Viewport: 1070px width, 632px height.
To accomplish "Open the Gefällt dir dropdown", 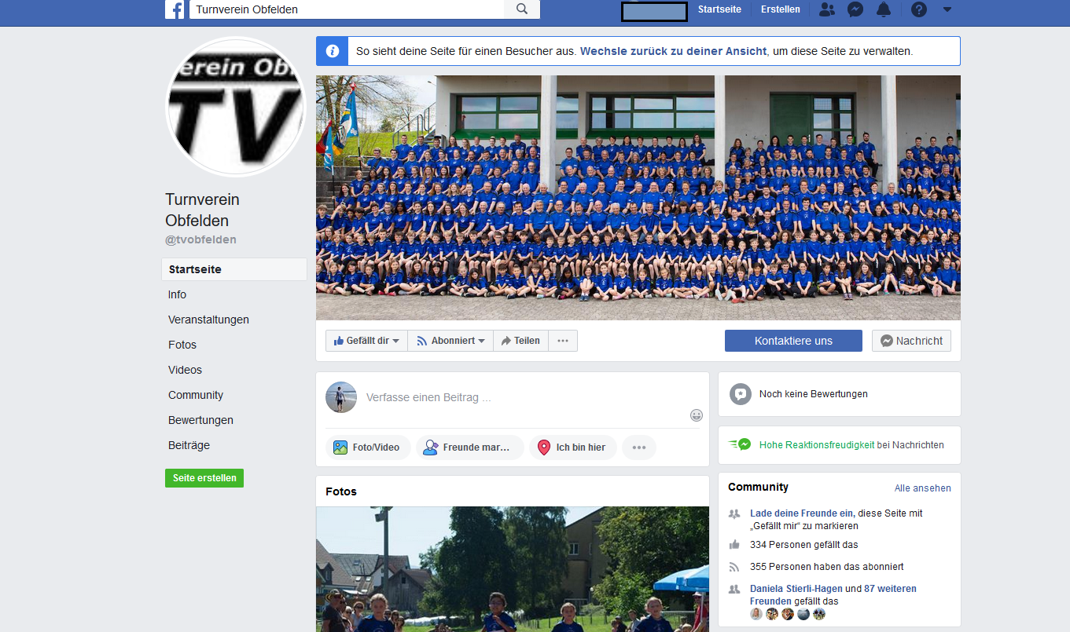I will 366,341.
